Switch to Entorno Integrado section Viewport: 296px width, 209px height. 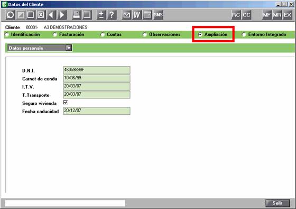click(x=264, y=34)
